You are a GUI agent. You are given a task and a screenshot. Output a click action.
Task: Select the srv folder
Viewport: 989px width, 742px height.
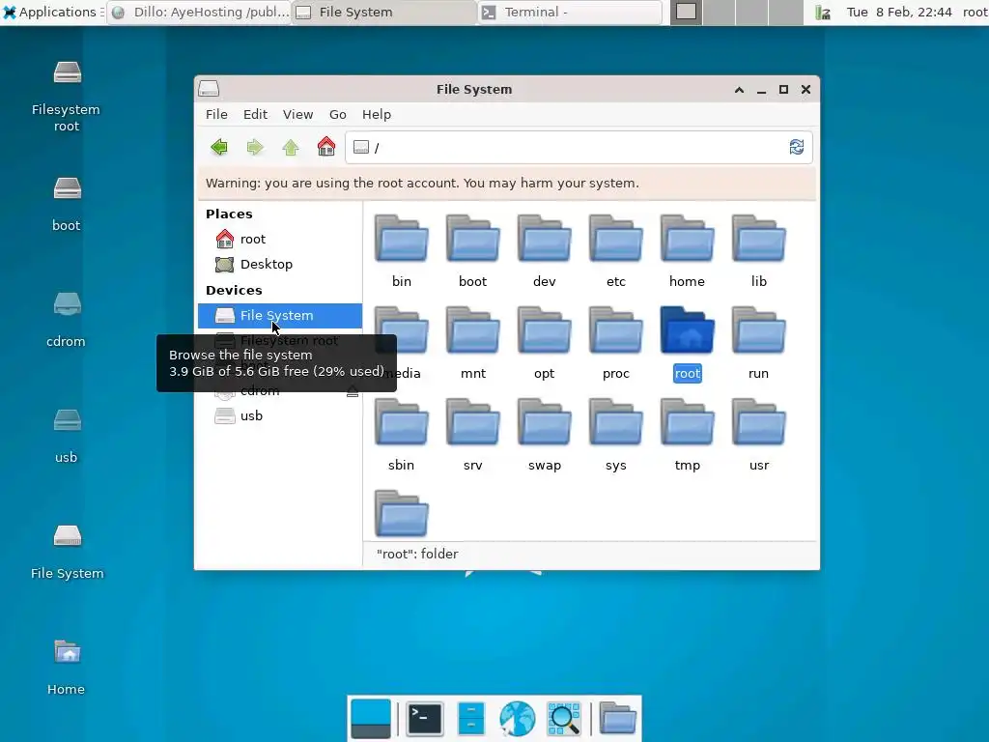click(472, 436)
